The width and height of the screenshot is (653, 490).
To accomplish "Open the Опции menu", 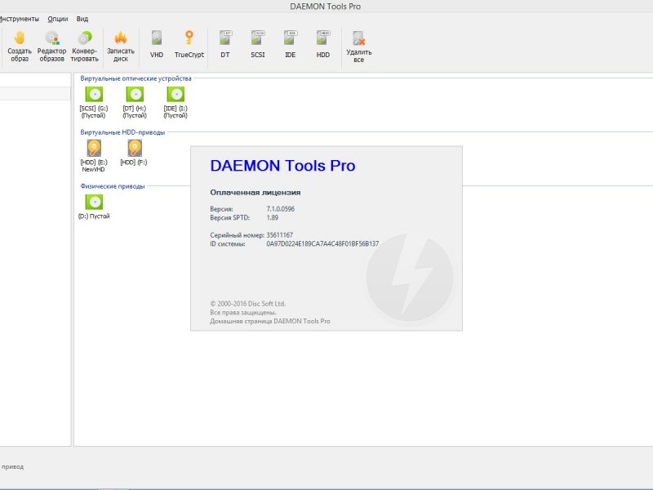I will click(x=57, y=19).
